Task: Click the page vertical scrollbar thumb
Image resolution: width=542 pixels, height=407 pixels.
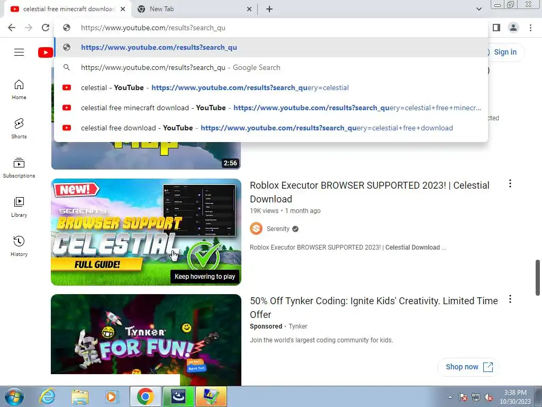Action: pyautogui.click(x=538, y=278)
